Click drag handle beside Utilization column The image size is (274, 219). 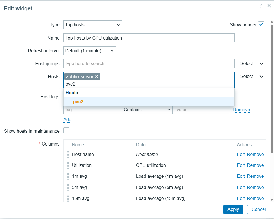click(x=68, y=165)
